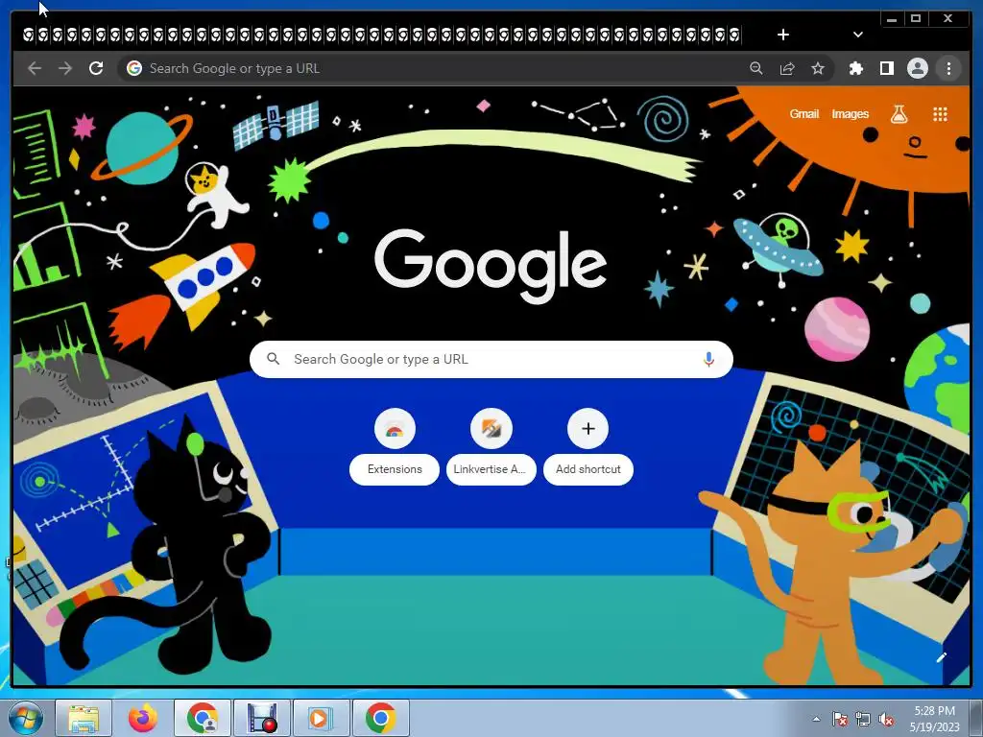
Task: Open Search Labs flask icon
Action: [x=899, y=114]
